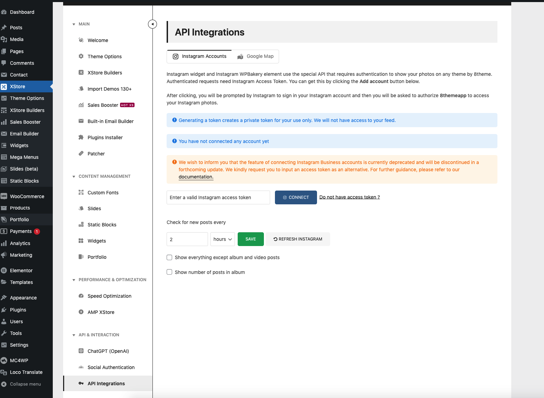
Task: Switch to the Instagram Accounts tab
Action: 199,56
